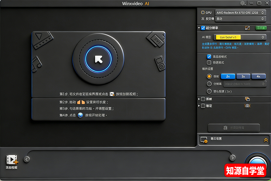Click the stabilization camera icon
Screen dimensions: 271x181
[247, 106]
